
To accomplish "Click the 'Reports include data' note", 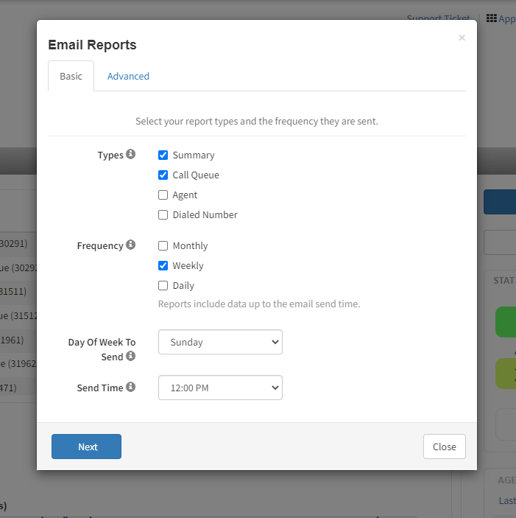I will [259, 304].
